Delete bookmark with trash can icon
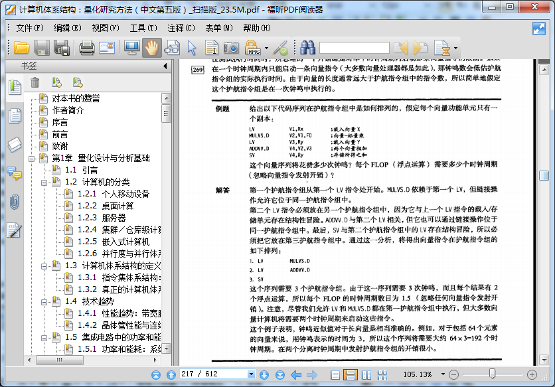This screenshot has width=555, height=387. [35, 82]
